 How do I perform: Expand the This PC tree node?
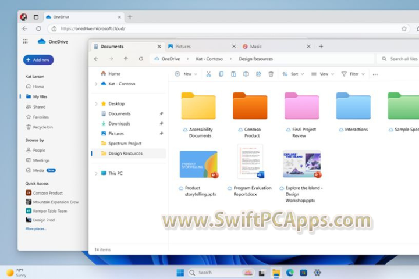tap(96, 174)
